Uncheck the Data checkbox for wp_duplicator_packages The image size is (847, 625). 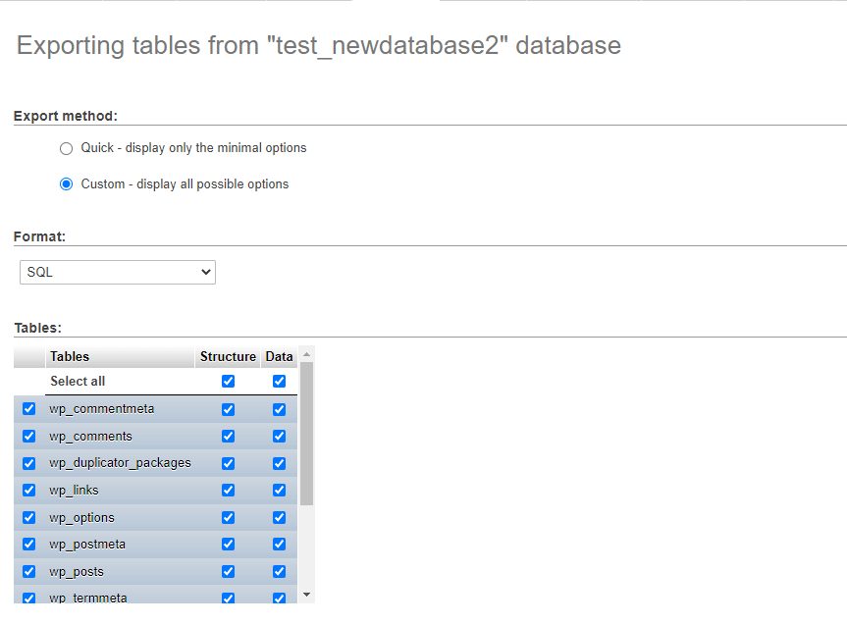279,462
